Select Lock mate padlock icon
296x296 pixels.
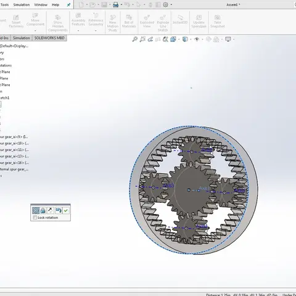pyautogui.click(x=43, y=210)
